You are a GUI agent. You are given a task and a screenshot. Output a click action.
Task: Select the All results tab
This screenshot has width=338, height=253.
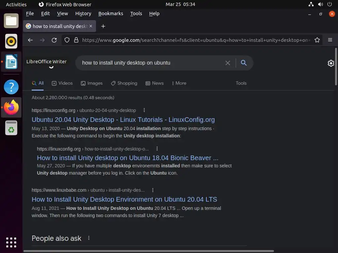(38, 83)
